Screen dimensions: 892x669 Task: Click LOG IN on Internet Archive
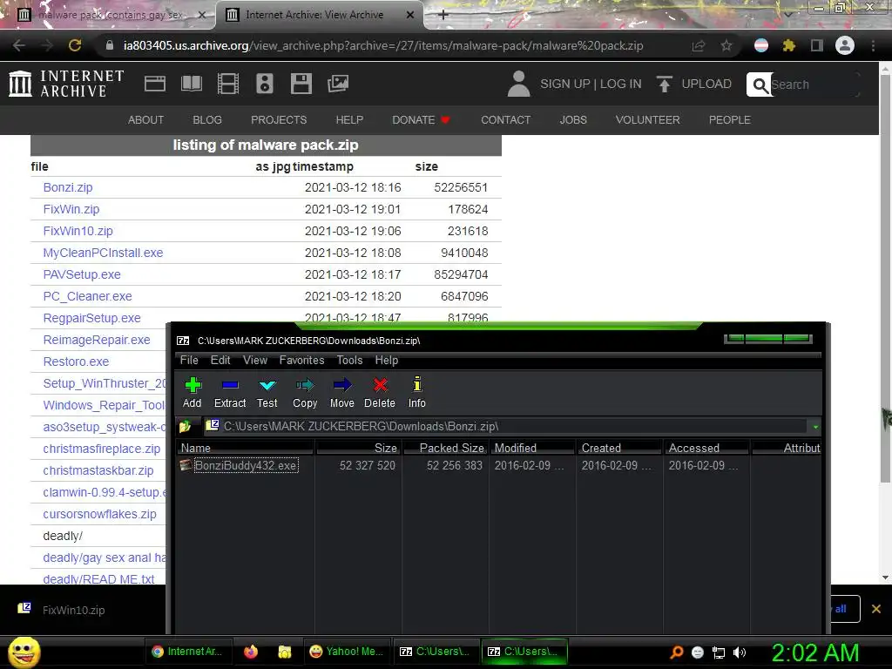620,84
